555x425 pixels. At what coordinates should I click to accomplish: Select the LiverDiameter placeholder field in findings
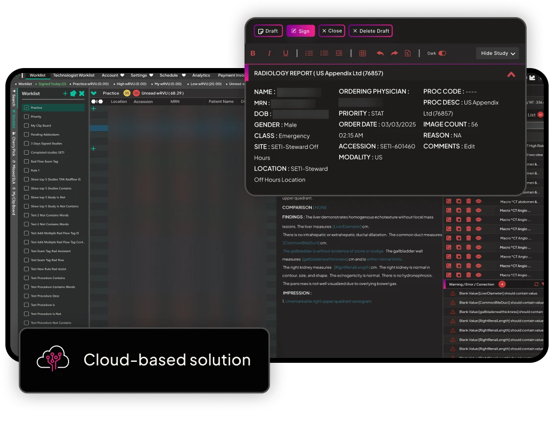347,226
